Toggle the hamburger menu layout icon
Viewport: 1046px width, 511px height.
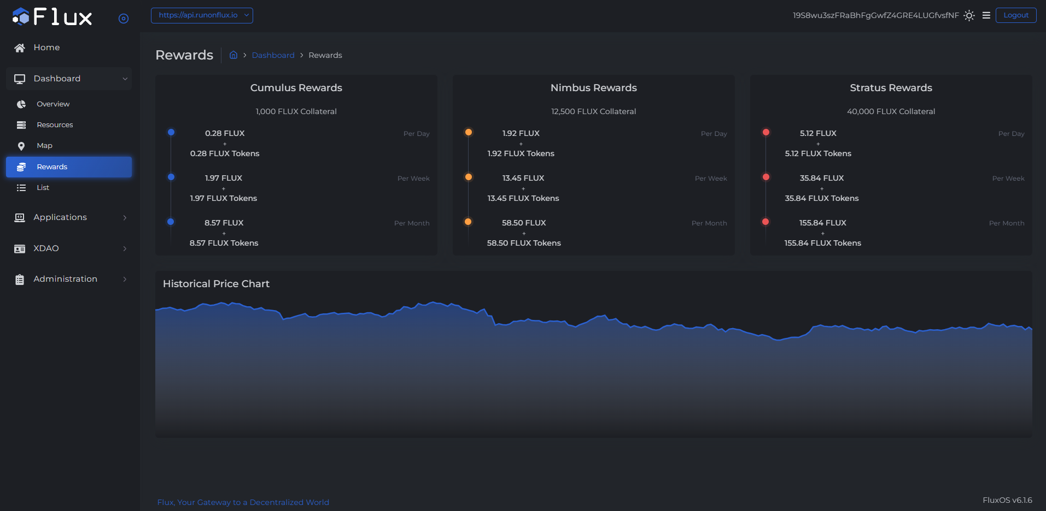(986, 15)
